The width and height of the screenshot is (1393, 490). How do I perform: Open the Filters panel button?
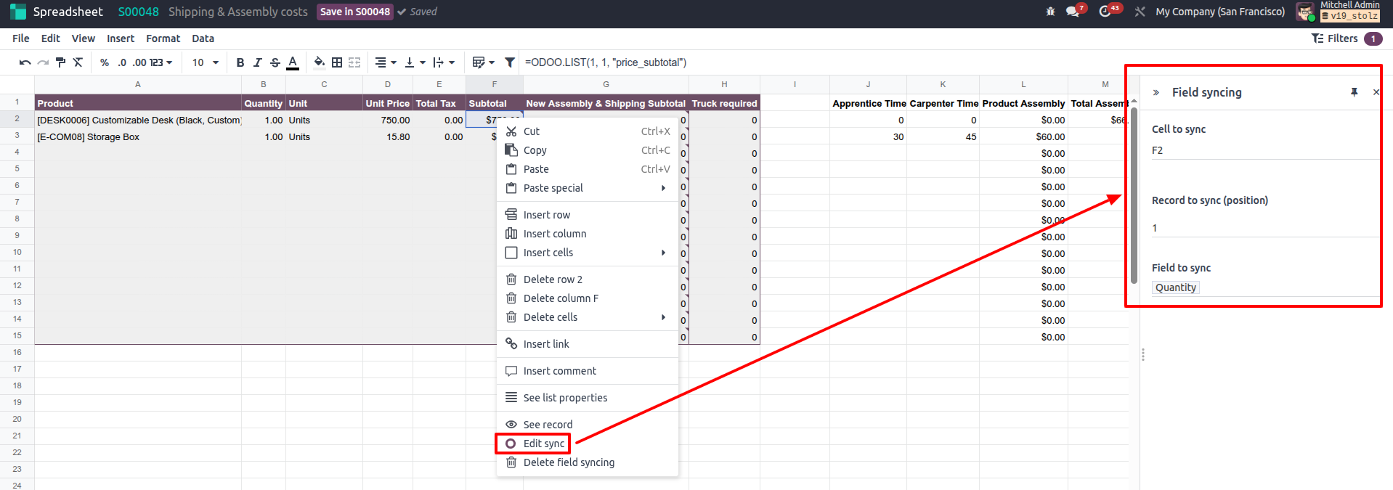point(1335,38)
